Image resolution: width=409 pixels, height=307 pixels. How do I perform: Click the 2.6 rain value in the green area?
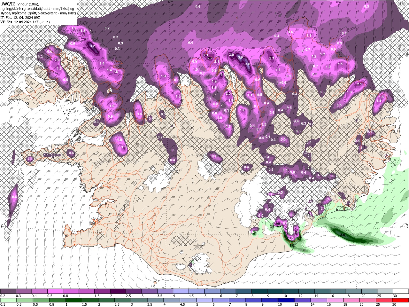343,235
